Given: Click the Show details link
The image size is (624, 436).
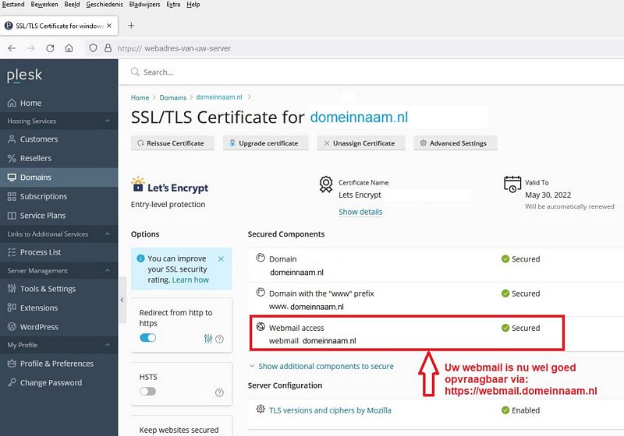Looking at the screenshot, I should [360, 212].
